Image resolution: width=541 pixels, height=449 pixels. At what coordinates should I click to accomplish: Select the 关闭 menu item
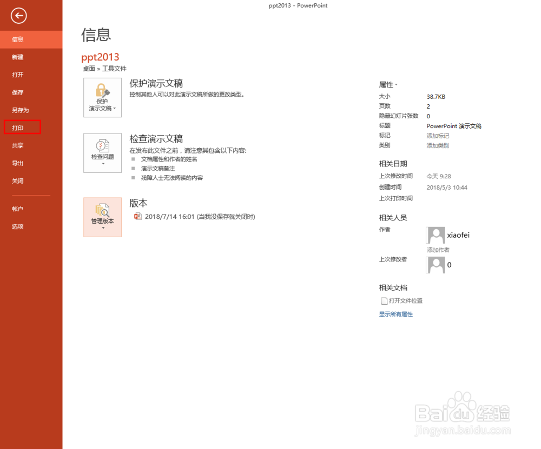(x=31, y=181)
